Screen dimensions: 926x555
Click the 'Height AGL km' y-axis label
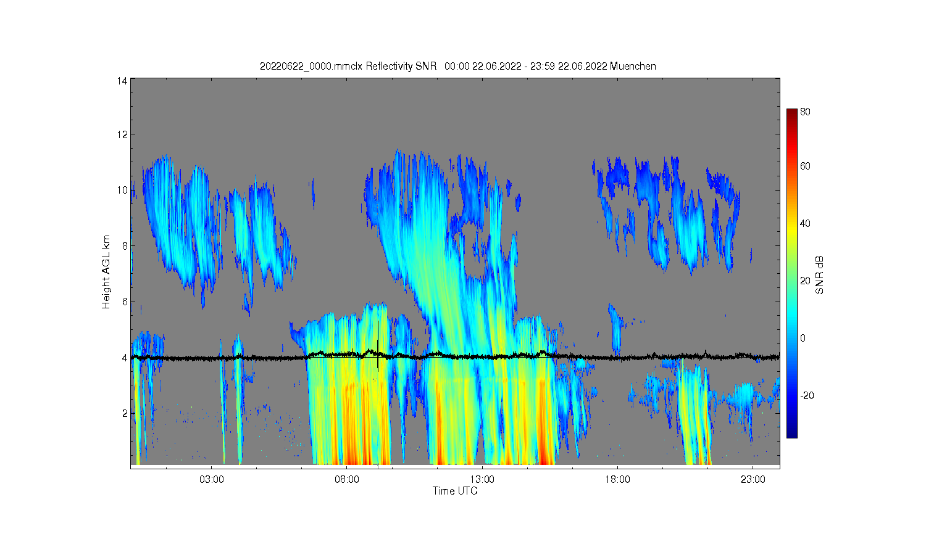(106, 272)
